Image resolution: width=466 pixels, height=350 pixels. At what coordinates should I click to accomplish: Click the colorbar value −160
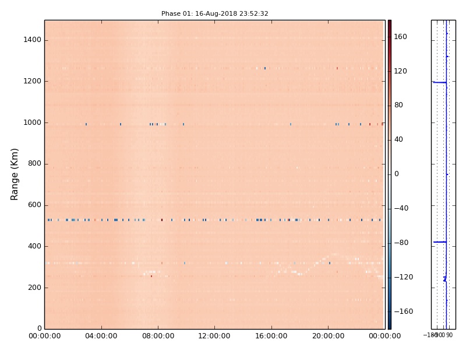tap(404, 311)
